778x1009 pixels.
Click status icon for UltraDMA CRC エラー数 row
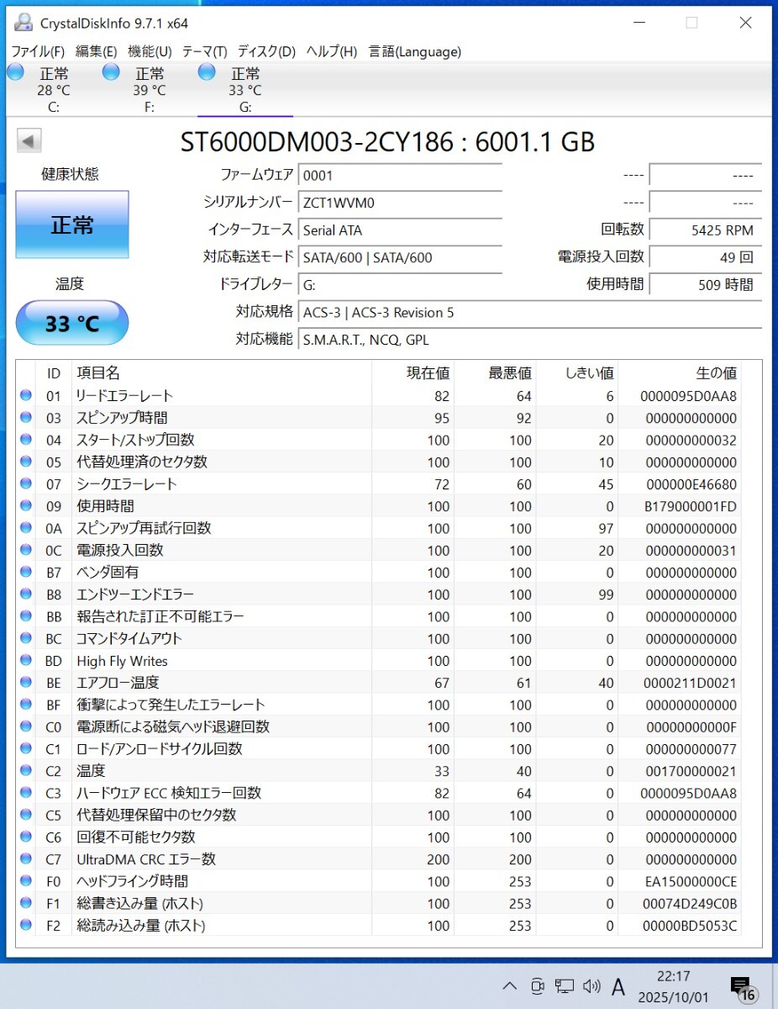click(x=26, y=858)
